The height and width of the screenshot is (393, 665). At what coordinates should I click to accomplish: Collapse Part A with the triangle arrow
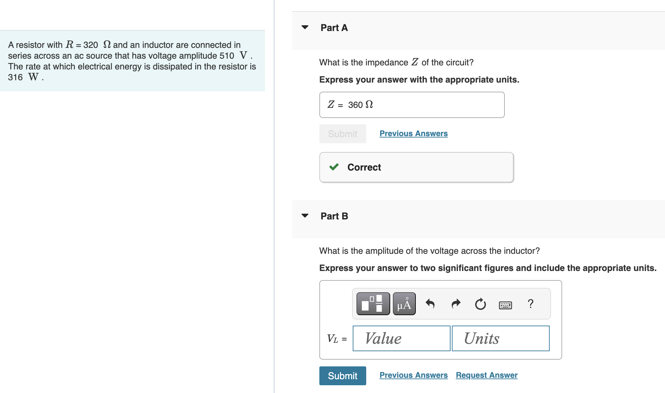point(305,27)
